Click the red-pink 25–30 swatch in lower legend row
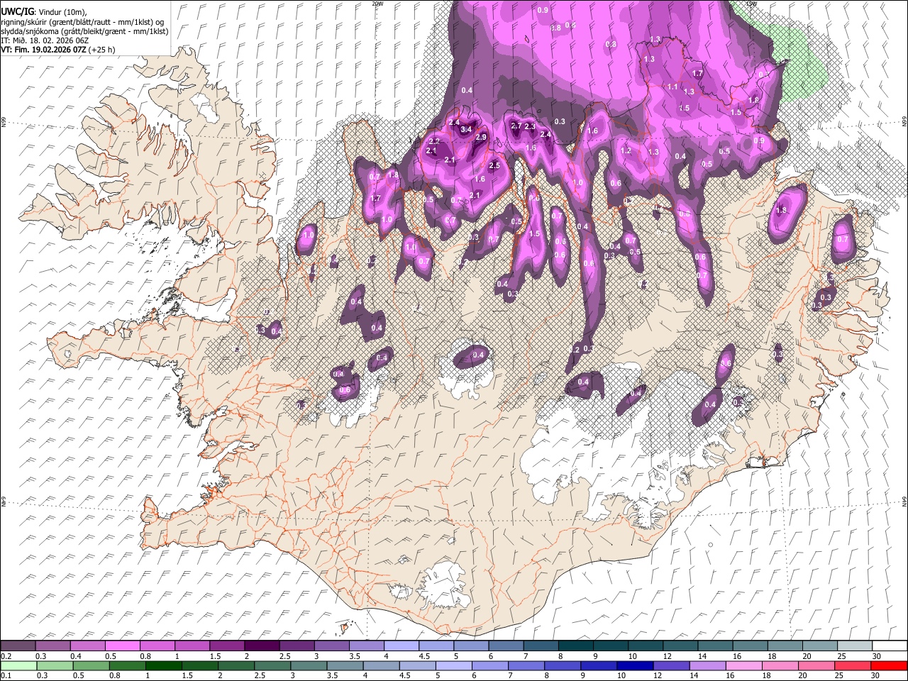Viewport: 908px width, 681px height. (x=855, y=665)
